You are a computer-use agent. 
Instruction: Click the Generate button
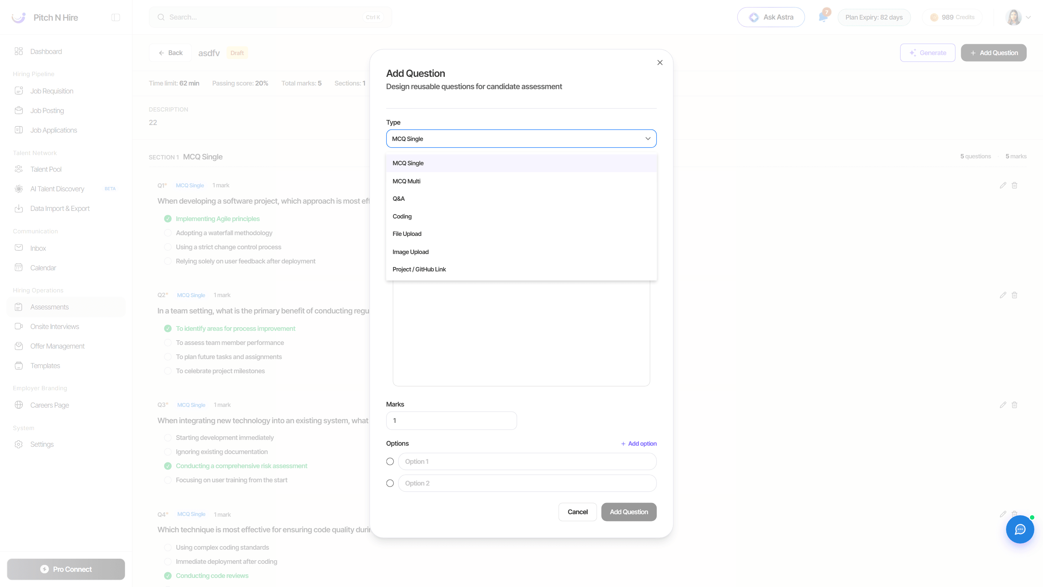tap(927, 53)
